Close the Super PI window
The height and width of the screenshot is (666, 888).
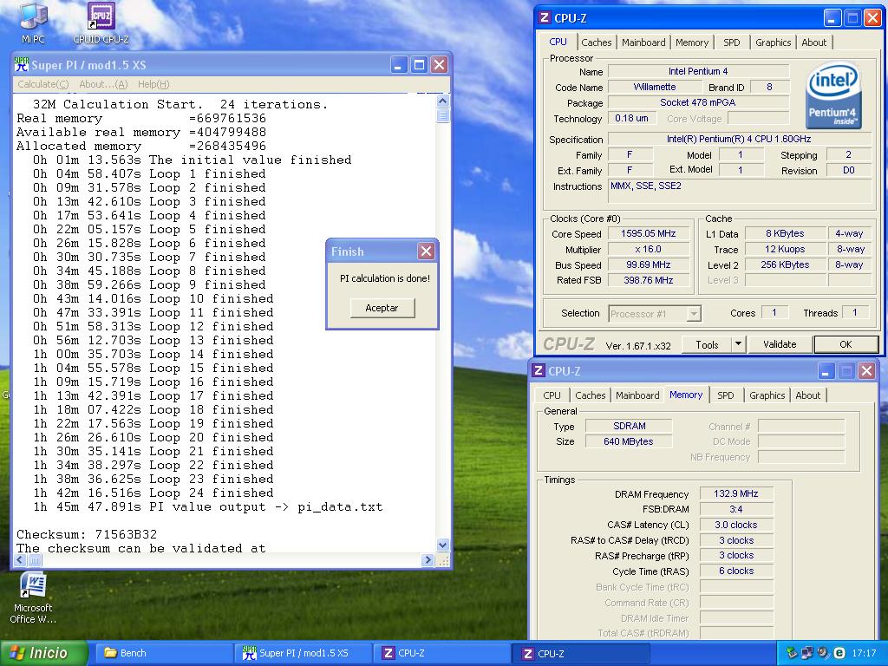439,64
